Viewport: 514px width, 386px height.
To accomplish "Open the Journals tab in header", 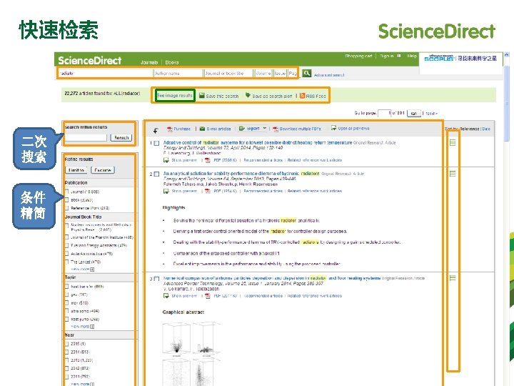I will click(x=149, y=62).
